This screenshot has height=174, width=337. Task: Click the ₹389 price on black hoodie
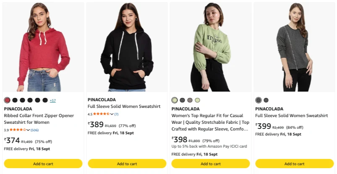[x=96, y=125]
